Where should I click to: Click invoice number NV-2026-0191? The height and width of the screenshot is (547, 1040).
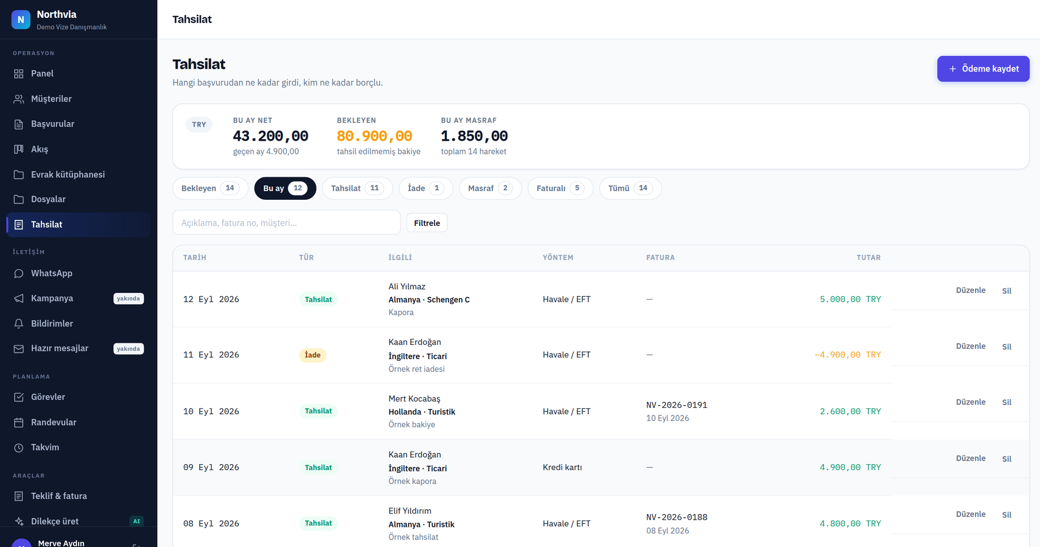(677, 405)
